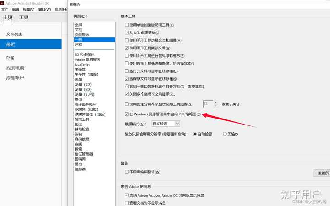
Task: Click the resolution 像素/英寸 input field
Action: [x=208, y=104]
